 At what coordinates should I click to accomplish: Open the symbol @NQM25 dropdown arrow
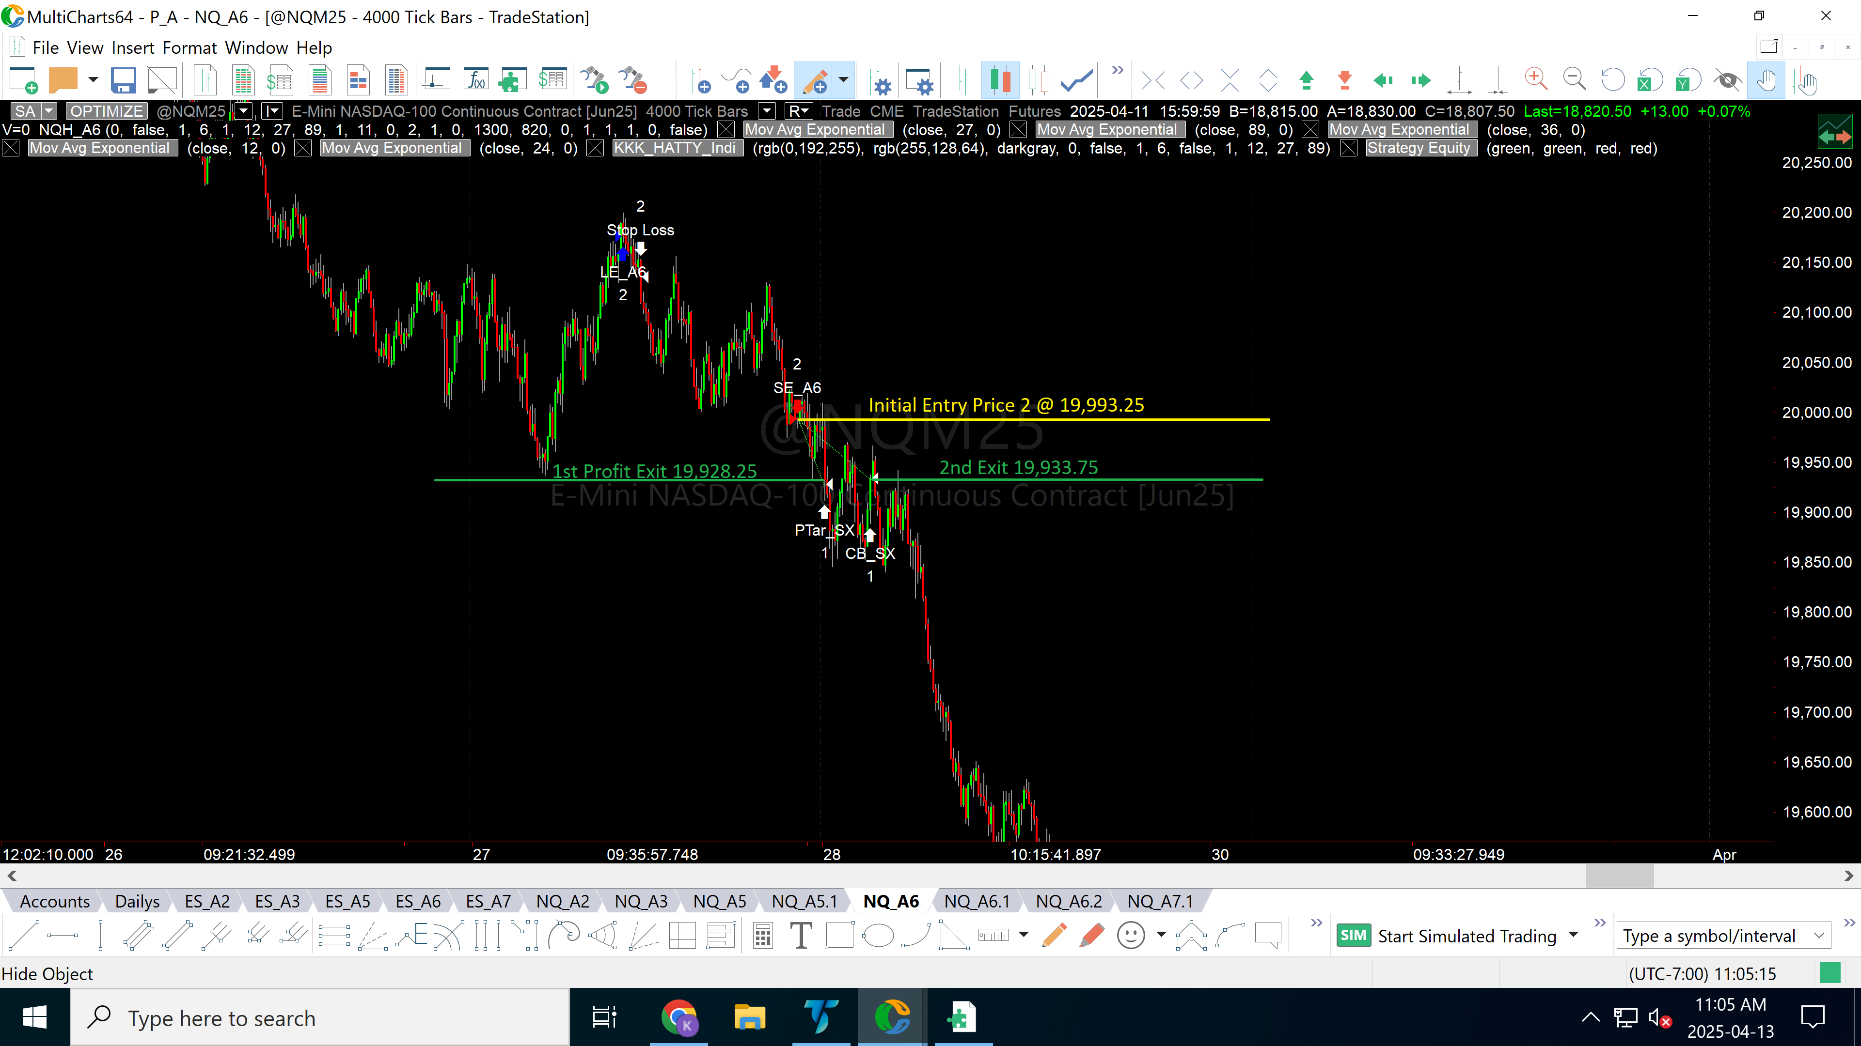click(x=243, y=111)
